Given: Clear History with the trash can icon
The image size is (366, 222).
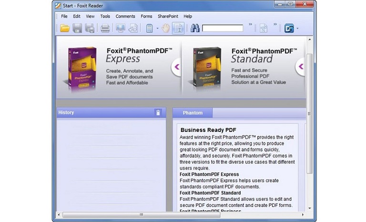Looking at the screenshot, I should [158, 112].
